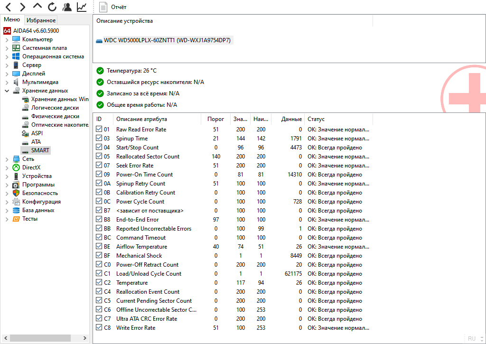This screenshot has height=344, width=486.
Task: Click the Forward navigation arrow
Action: (x=23, y=7)
